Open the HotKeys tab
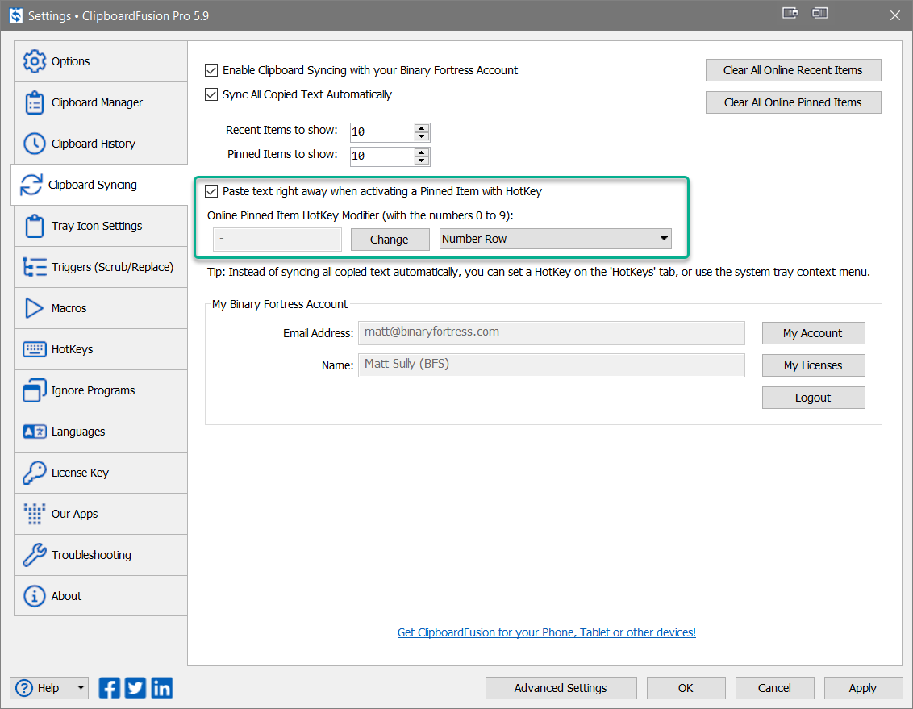Image resolution: width=913 pixels, height=709 pixels. (101, 349)
